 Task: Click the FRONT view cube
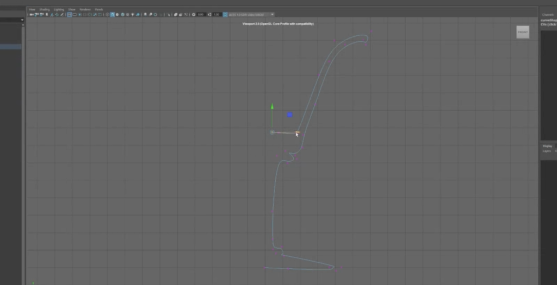pyautogui.click(x=523, y=32)
